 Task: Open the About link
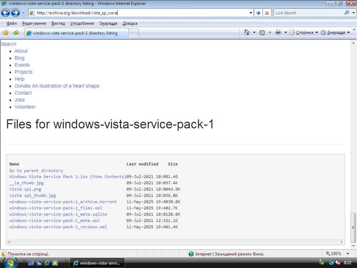[21, 51]
